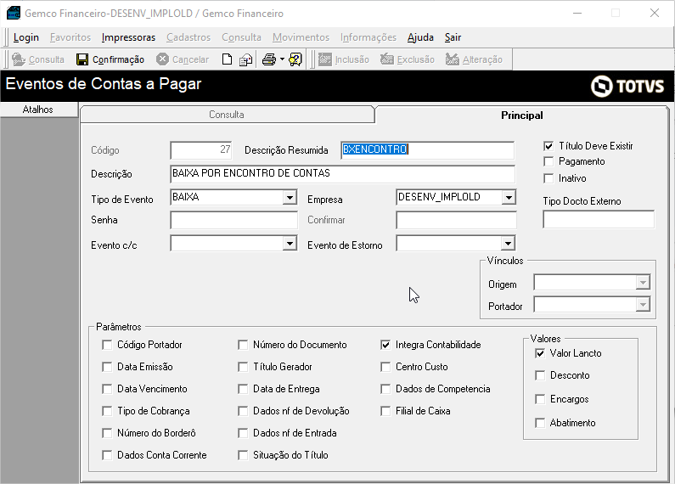Check Dados Conta Corrente checkbox
Screen dimensions: 675x484
tap(107, 455)
